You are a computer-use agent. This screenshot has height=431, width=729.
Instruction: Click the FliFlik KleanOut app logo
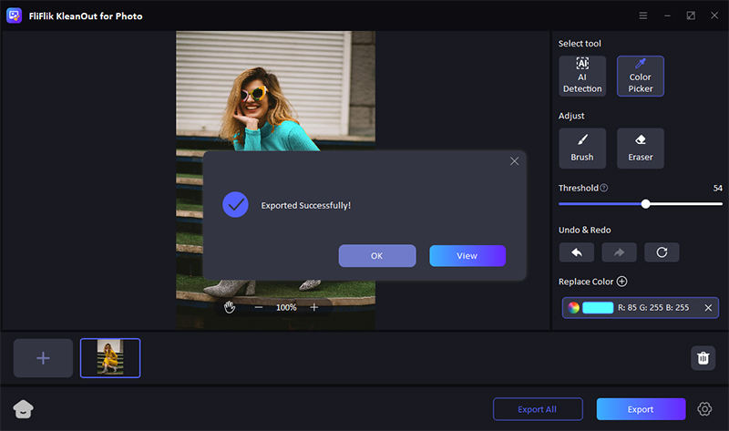pos(14,15)
